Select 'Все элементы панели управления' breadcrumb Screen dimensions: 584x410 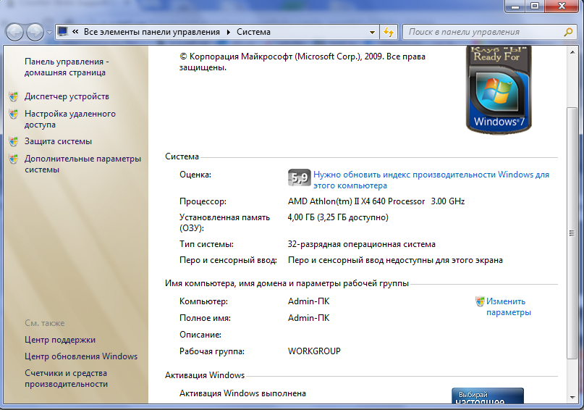151,32
